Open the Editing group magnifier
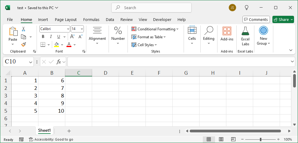Screen dimensions: 298x143 209,36
